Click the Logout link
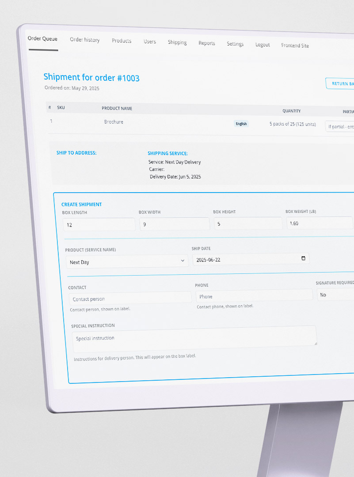 263,45
